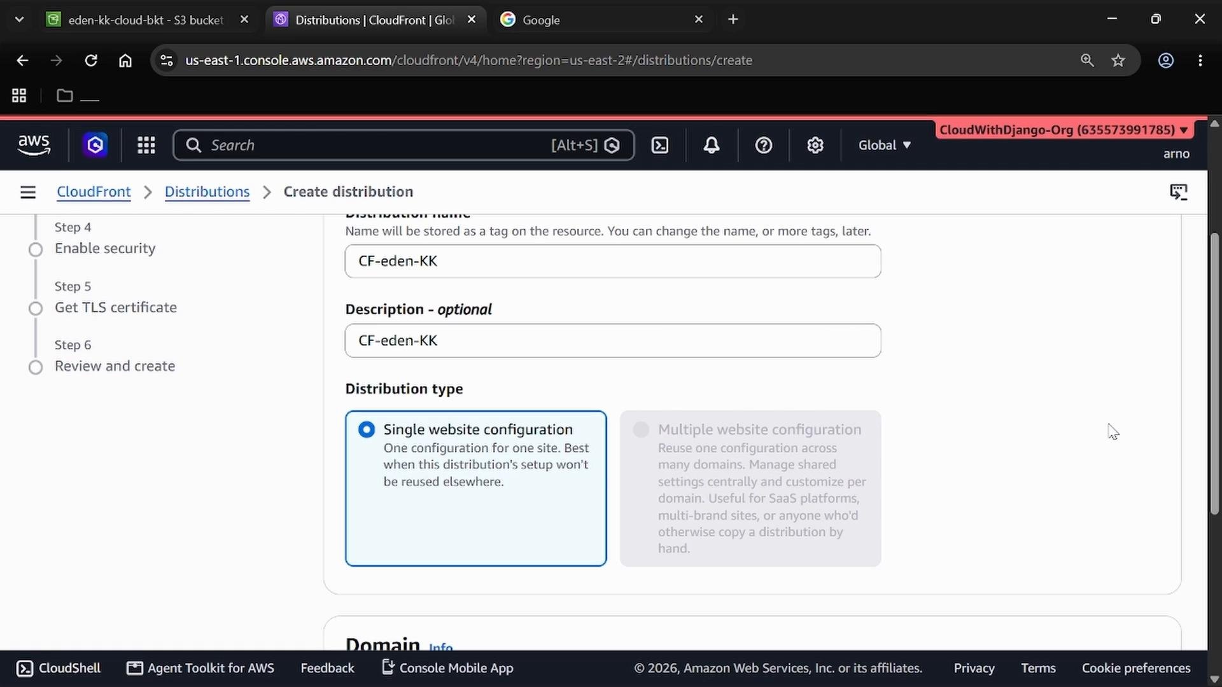1222x687 pixels.
Task: Open the browser profile icon
Action: (1166, 60)
